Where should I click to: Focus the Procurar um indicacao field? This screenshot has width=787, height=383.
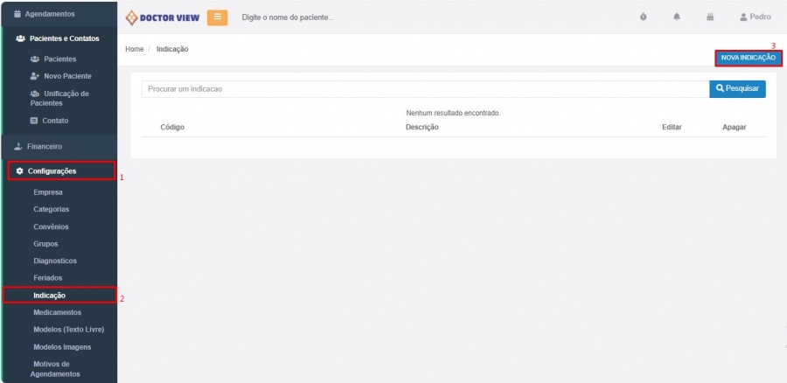(425, 88)
